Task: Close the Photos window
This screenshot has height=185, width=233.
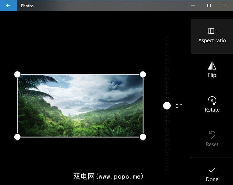Action: coord(225,6)
